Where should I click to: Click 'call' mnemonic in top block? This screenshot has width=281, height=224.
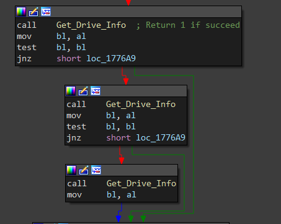tap(27, 25)
